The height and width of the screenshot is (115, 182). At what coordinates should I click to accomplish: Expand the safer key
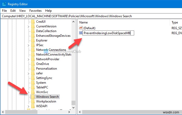tap(28, 74)
